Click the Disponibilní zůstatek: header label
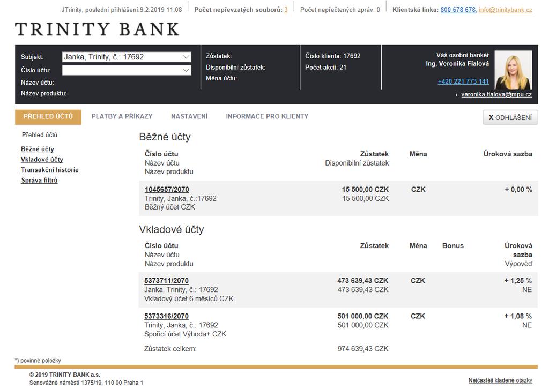Image resolution: width=549 pixels, height=389 pixels. coord(236,67)
